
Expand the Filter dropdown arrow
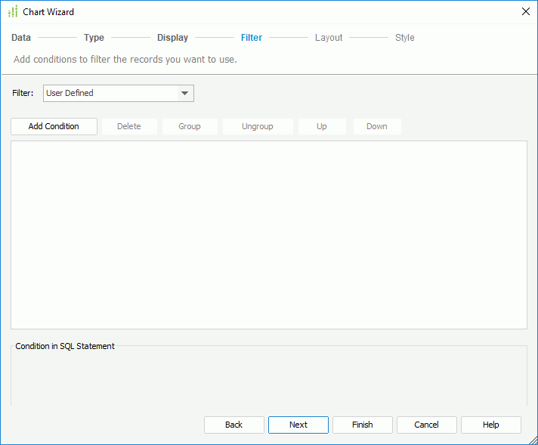click(184, 94)
